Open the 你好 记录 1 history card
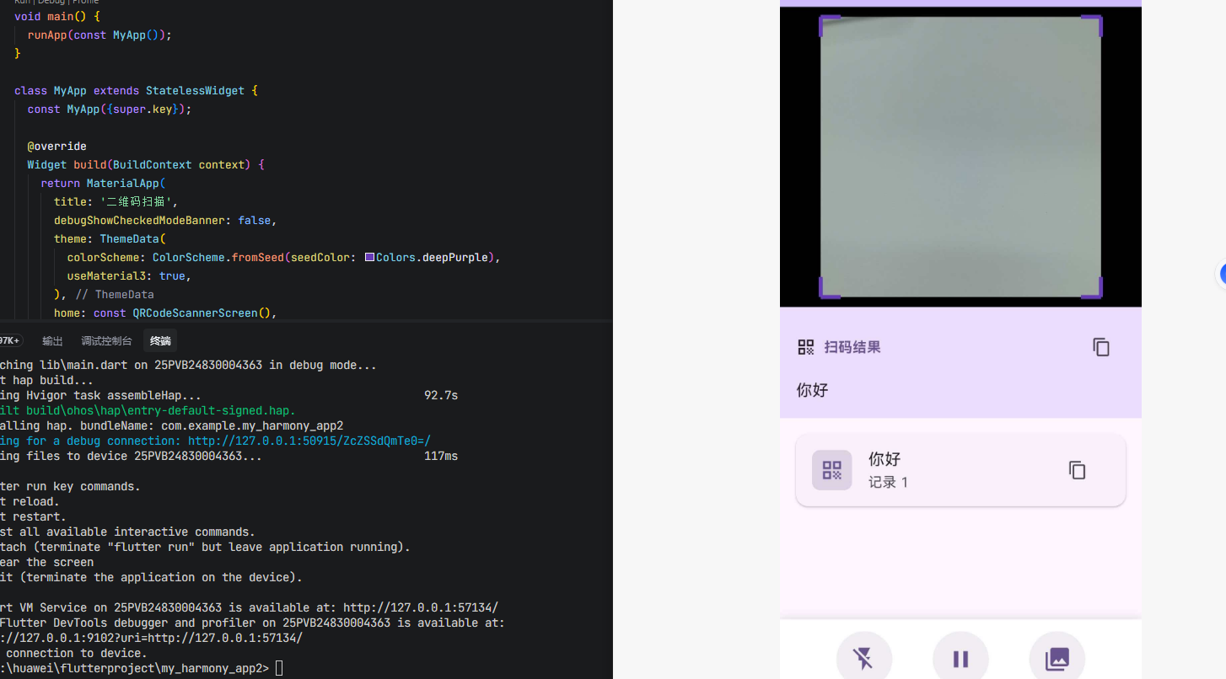Viewport: 1226px width, 679px height. [x=960, y=470]
